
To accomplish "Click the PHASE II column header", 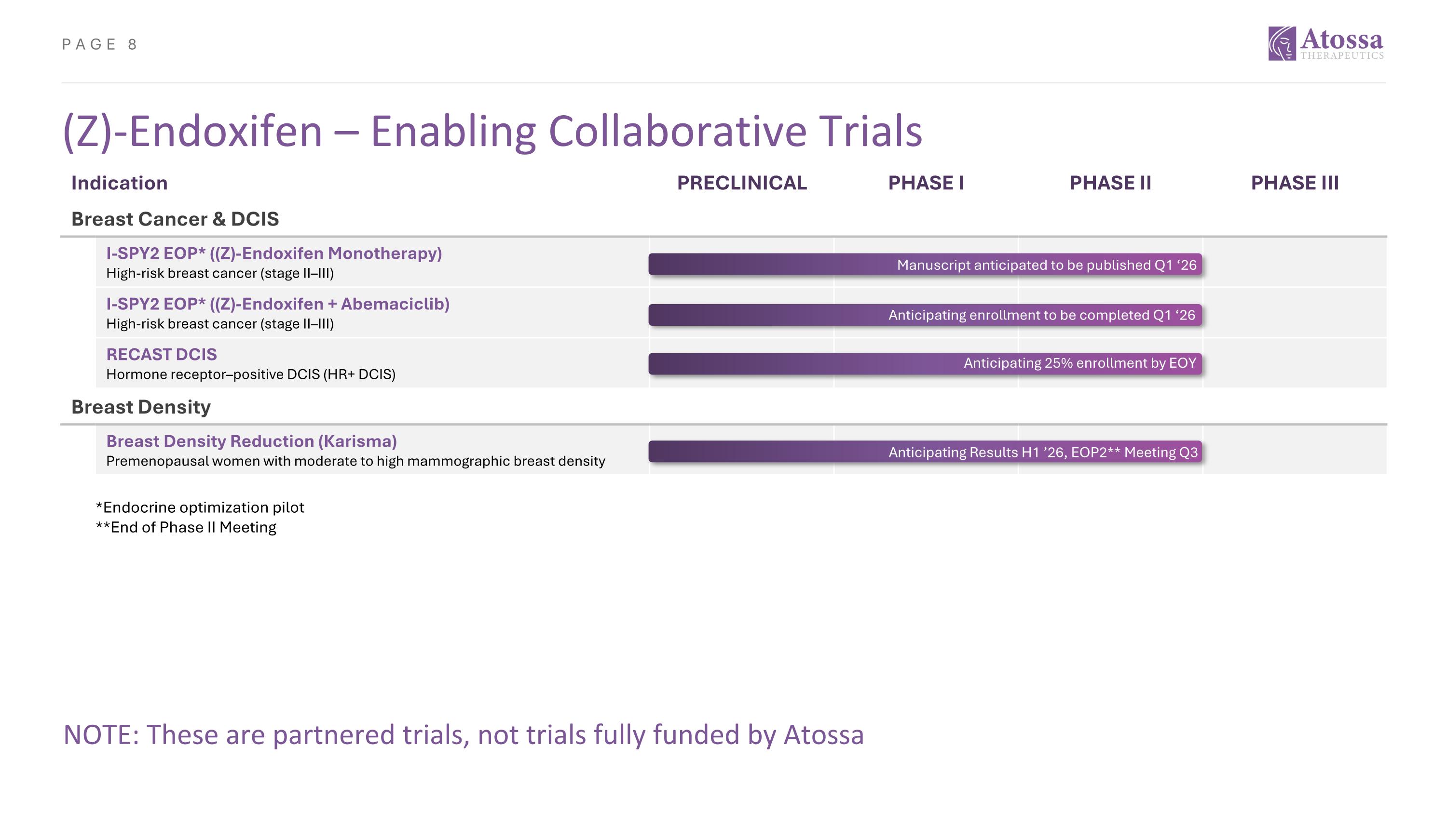I will [1110, 183].
